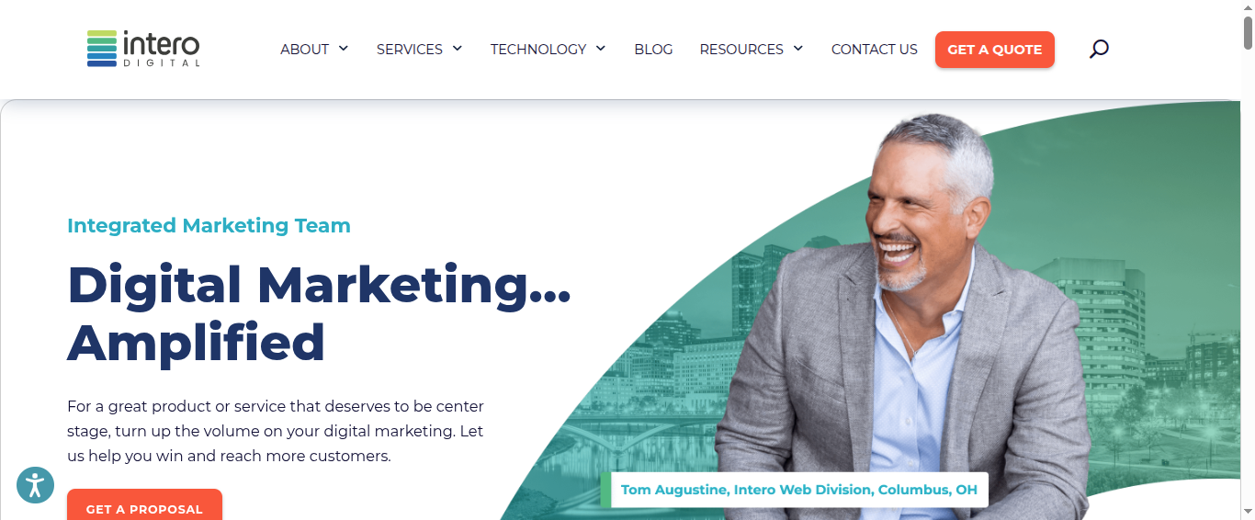Go to the Blog page
This screenshot has width=1255, height=520.
pos(653,50)
